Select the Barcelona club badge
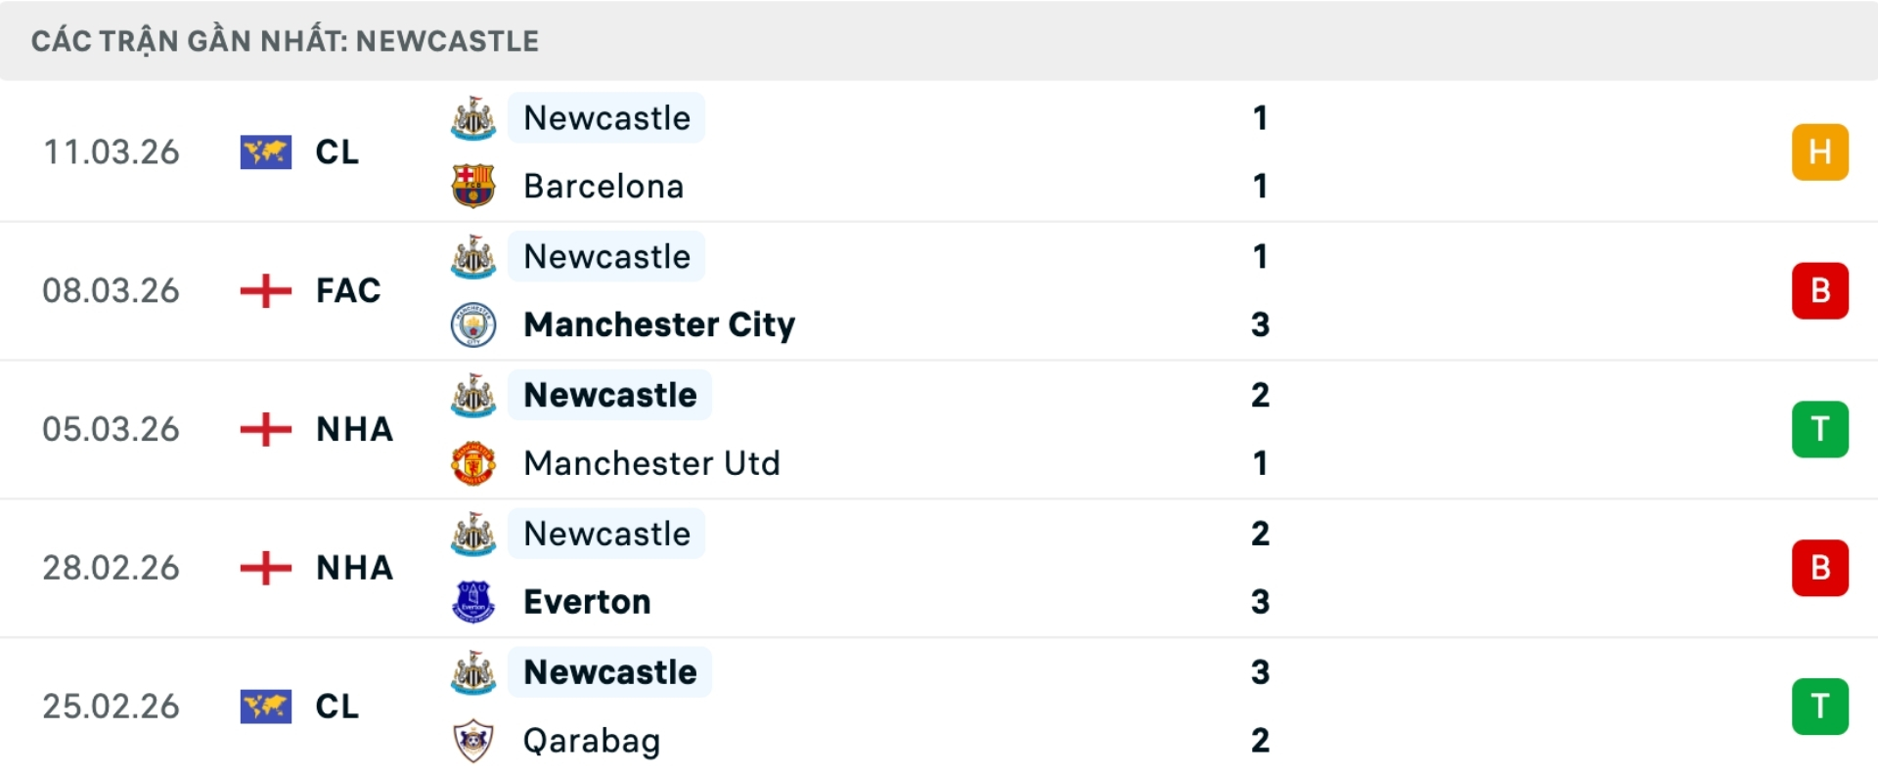This screenshot has width=1878, height=774. (x=472, y=186)
